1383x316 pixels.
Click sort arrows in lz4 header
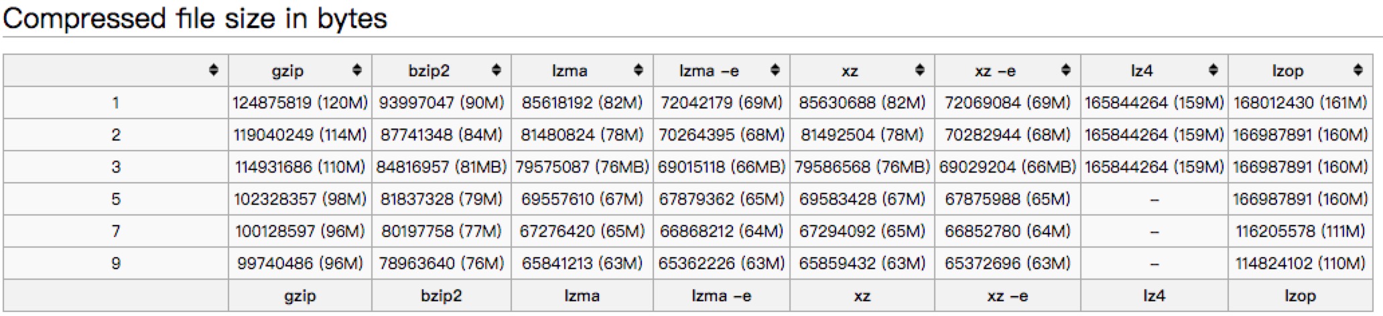pyautogui.click(x=1213, y=70)
